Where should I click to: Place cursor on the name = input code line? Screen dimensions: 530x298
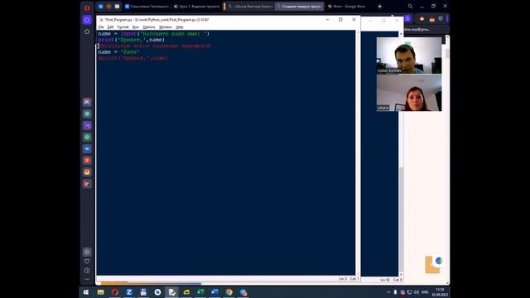tap(154, 34)
